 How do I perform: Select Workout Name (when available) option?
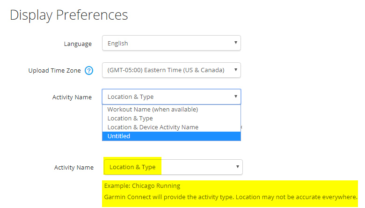(153, 110)
